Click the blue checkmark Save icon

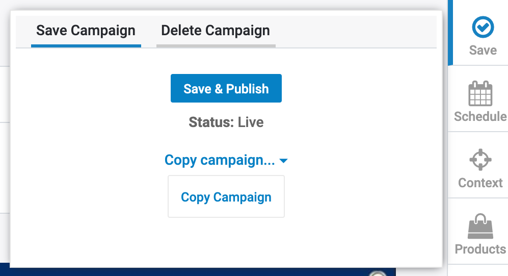click(x=483, y=28)
